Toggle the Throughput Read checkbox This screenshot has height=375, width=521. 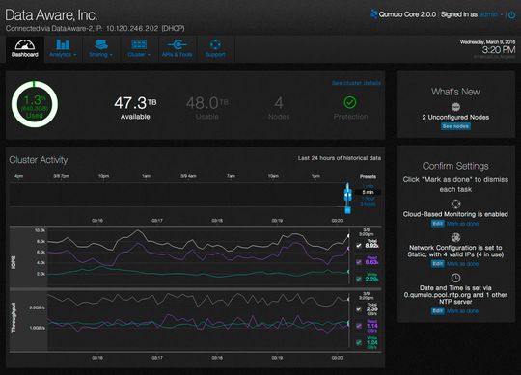pyautogui.click(x=359, y=326)
